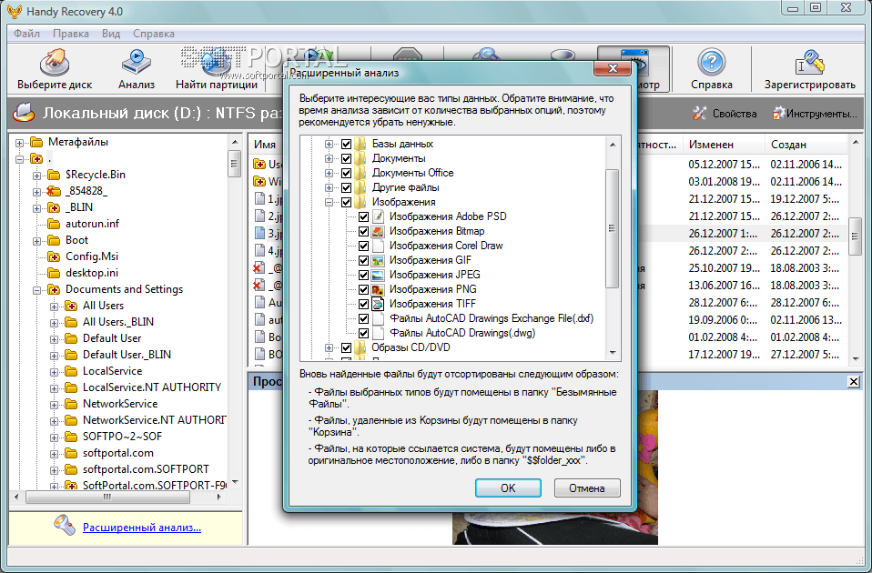Viewport: 872px width, 573px height.
Task: Select the softportal.com folder in the tree
Action: (x=118, y=453)
